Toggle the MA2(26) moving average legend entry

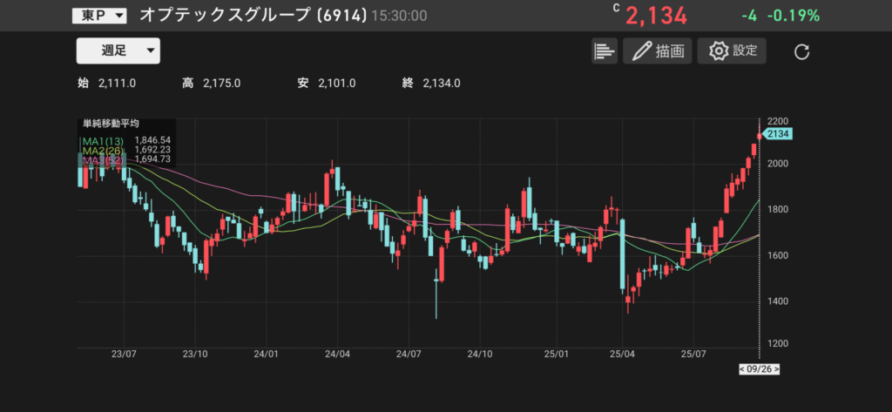pyautogui.click(x=104, y=151)
